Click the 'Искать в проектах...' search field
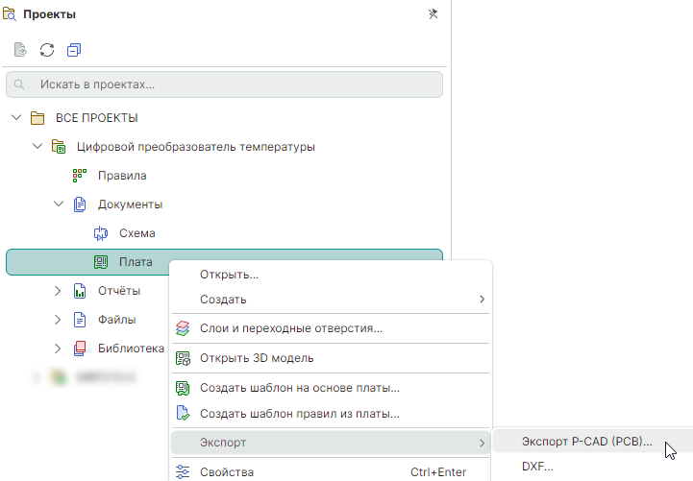 [225, 84]
